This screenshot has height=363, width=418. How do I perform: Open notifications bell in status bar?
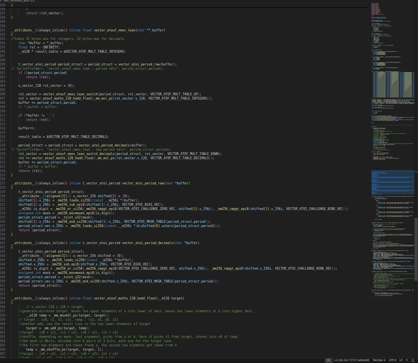pyautogui.click(x=413, y=360)
